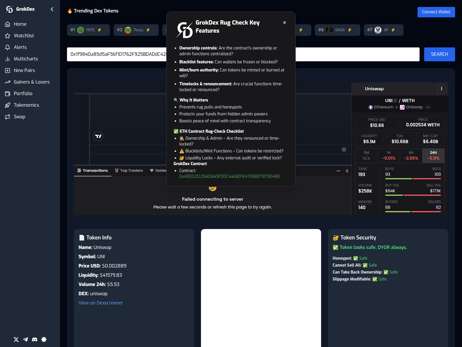Switch to the Top Traders tab
The image size is (462, 347).
pyautogui.click(x=129, y=171)
